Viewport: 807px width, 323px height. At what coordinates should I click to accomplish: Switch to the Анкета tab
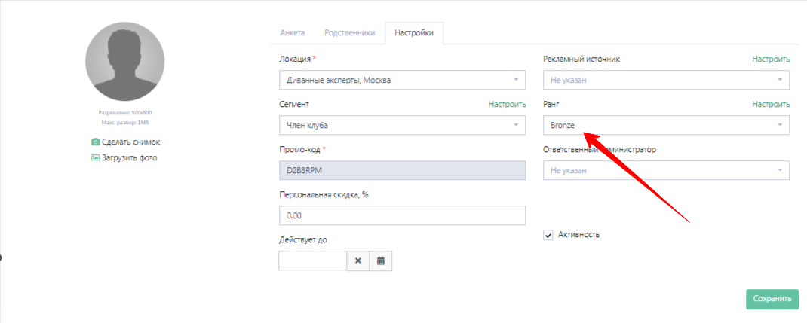tap(293, 33)
